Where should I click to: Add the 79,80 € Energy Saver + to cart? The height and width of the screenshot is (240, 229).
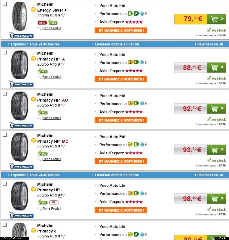click(216, 19)
